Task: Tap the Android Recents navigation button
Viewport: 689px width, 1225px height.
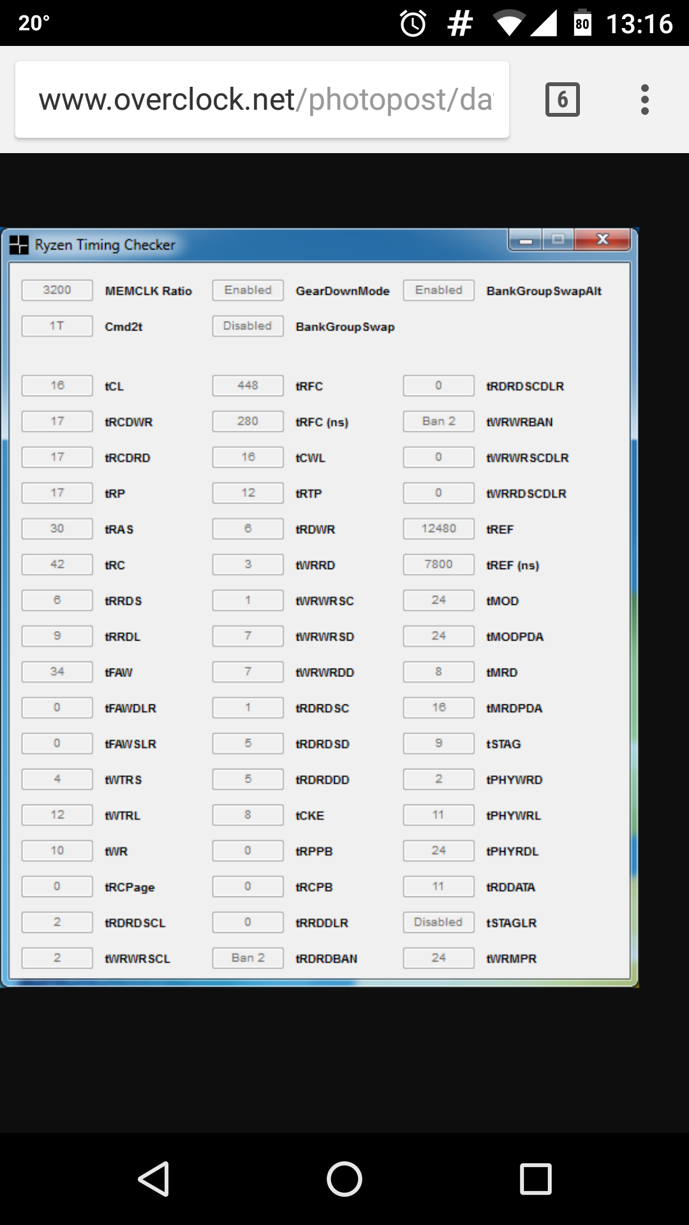Action: click(535, 1178)
